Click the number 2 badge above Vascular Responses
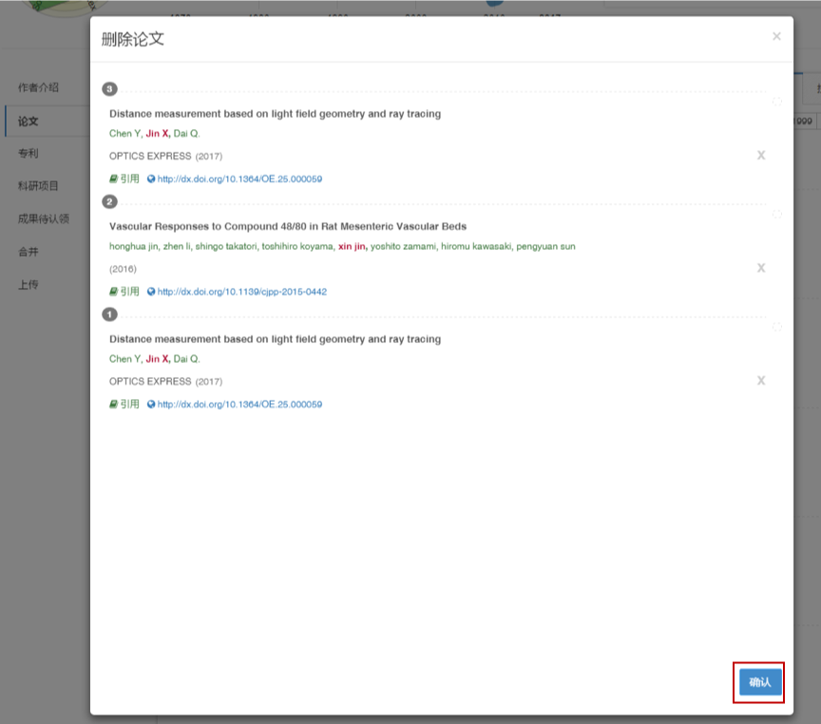This screenshot has width=821, height=724. coord(110,201)
